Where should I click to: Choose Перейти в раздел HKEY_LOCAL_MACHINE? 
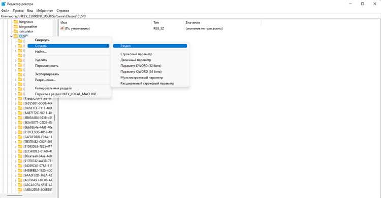pyautogui.click(x=69, y=94)
